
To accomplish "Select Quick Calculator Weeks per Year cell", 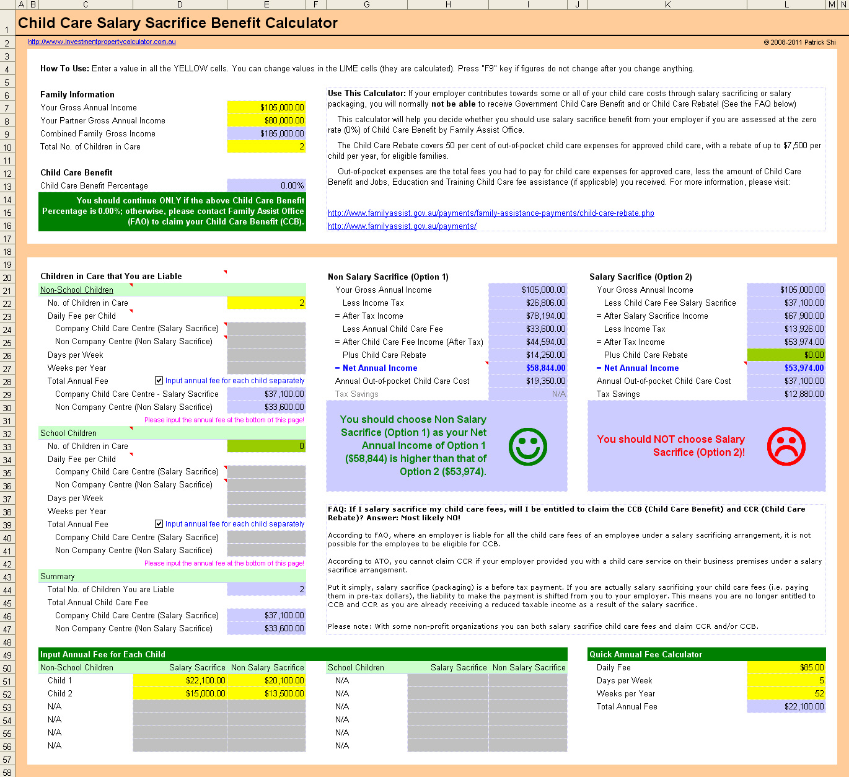I will (786, 693).
